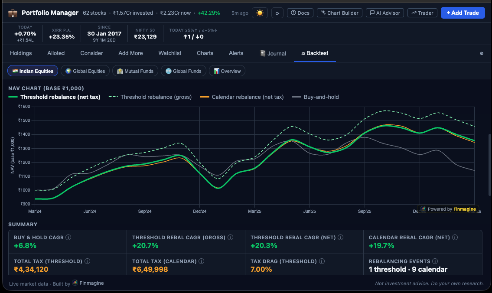Click the Add Trade button
Screen dimensions: 492x293
coord(463,13)
